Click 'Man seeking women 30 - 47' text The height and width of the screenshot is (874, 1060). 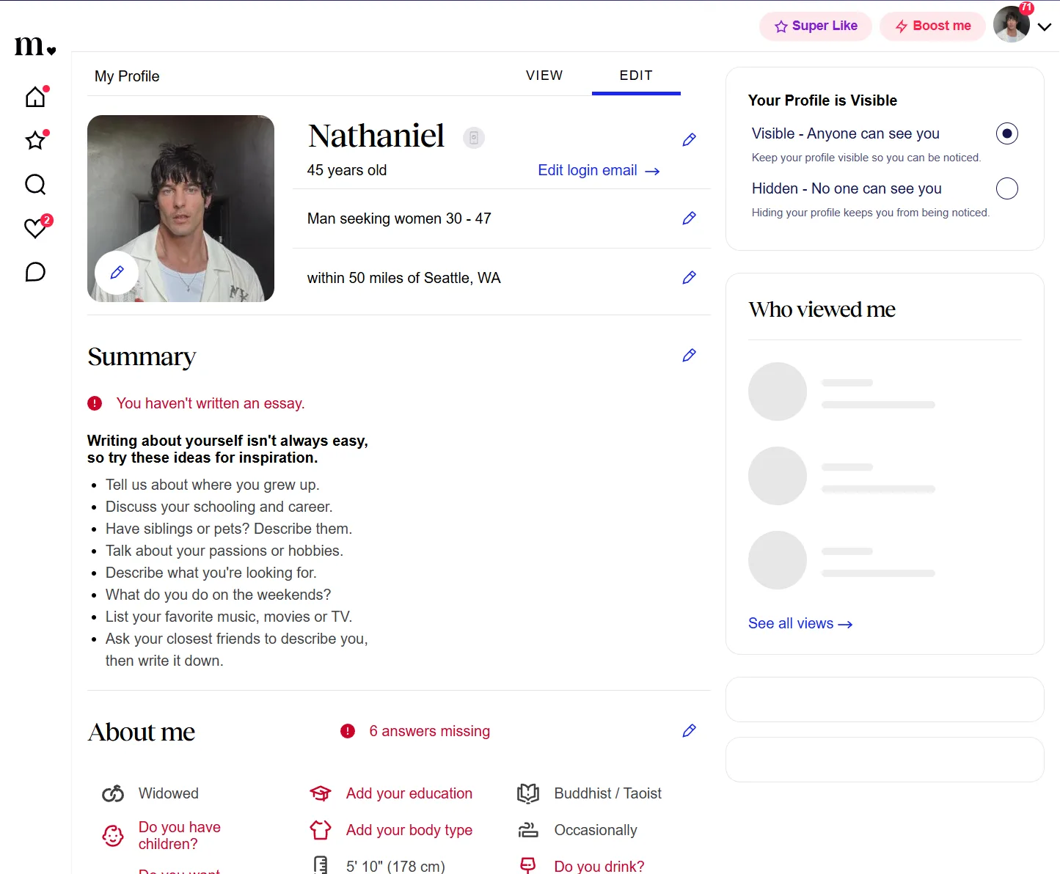point(399,218)
